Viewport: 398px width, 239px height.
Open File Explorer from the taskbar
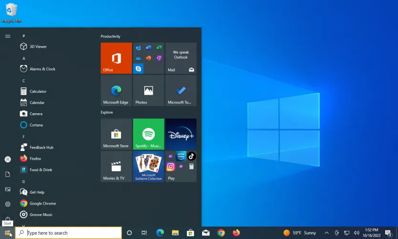tap(175, 233)
